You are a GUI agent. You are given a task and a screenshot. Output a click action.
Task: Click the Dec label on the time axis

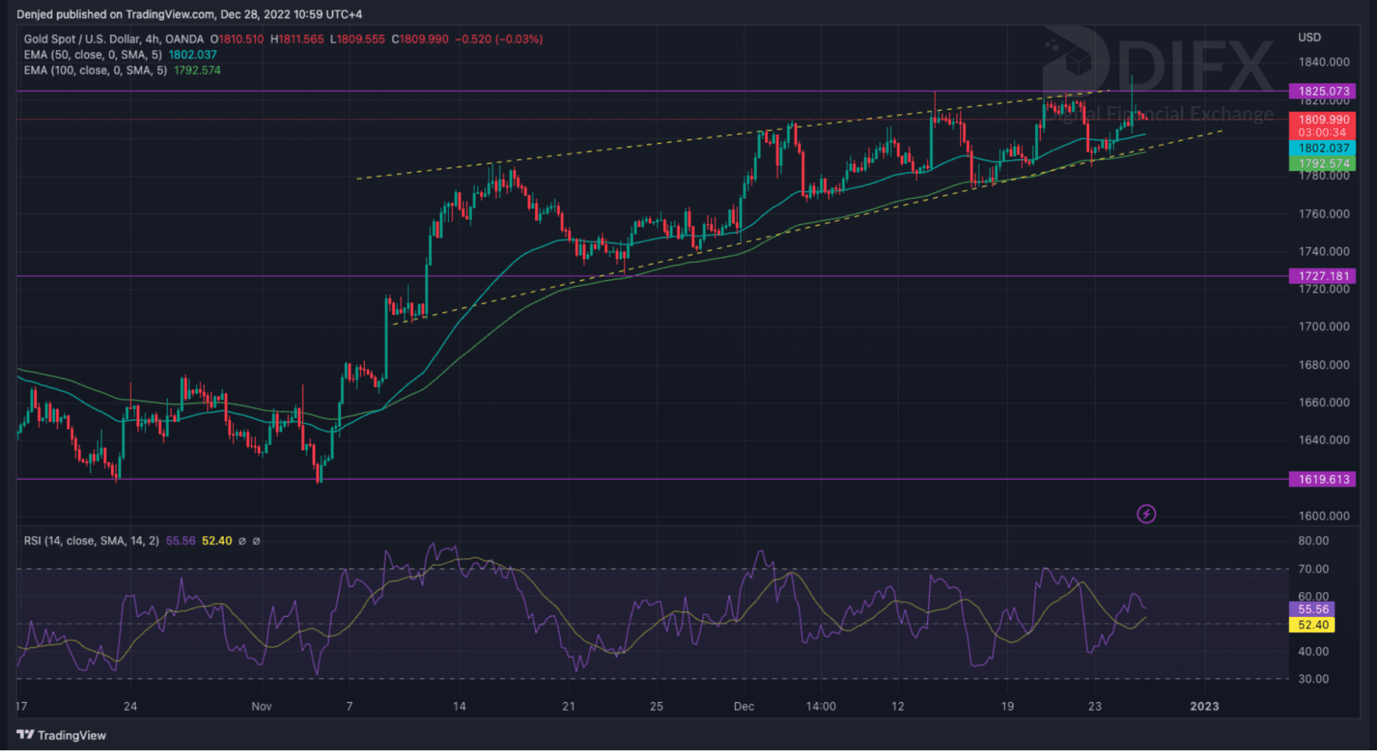(744, 706)
